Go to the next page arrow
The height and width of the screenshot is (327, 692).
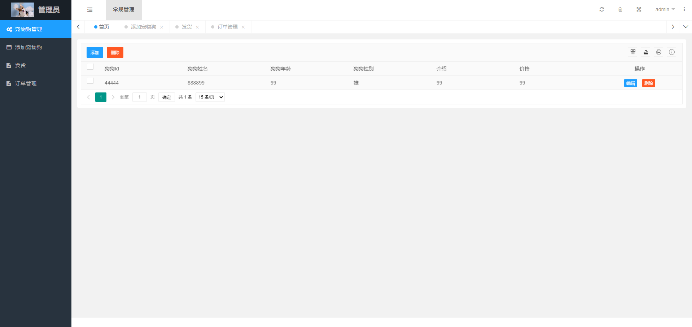click(113, 97)
